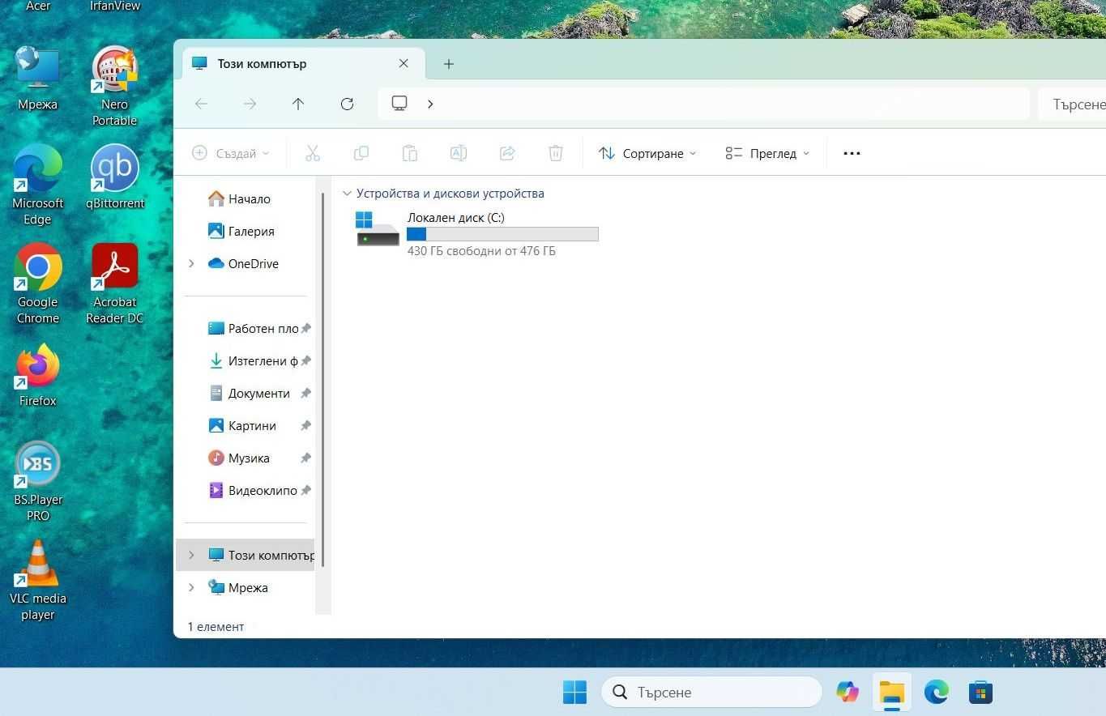Expand the OneDrive tree node
This screenshot has height=716, width=1106.
click(191, 263)
